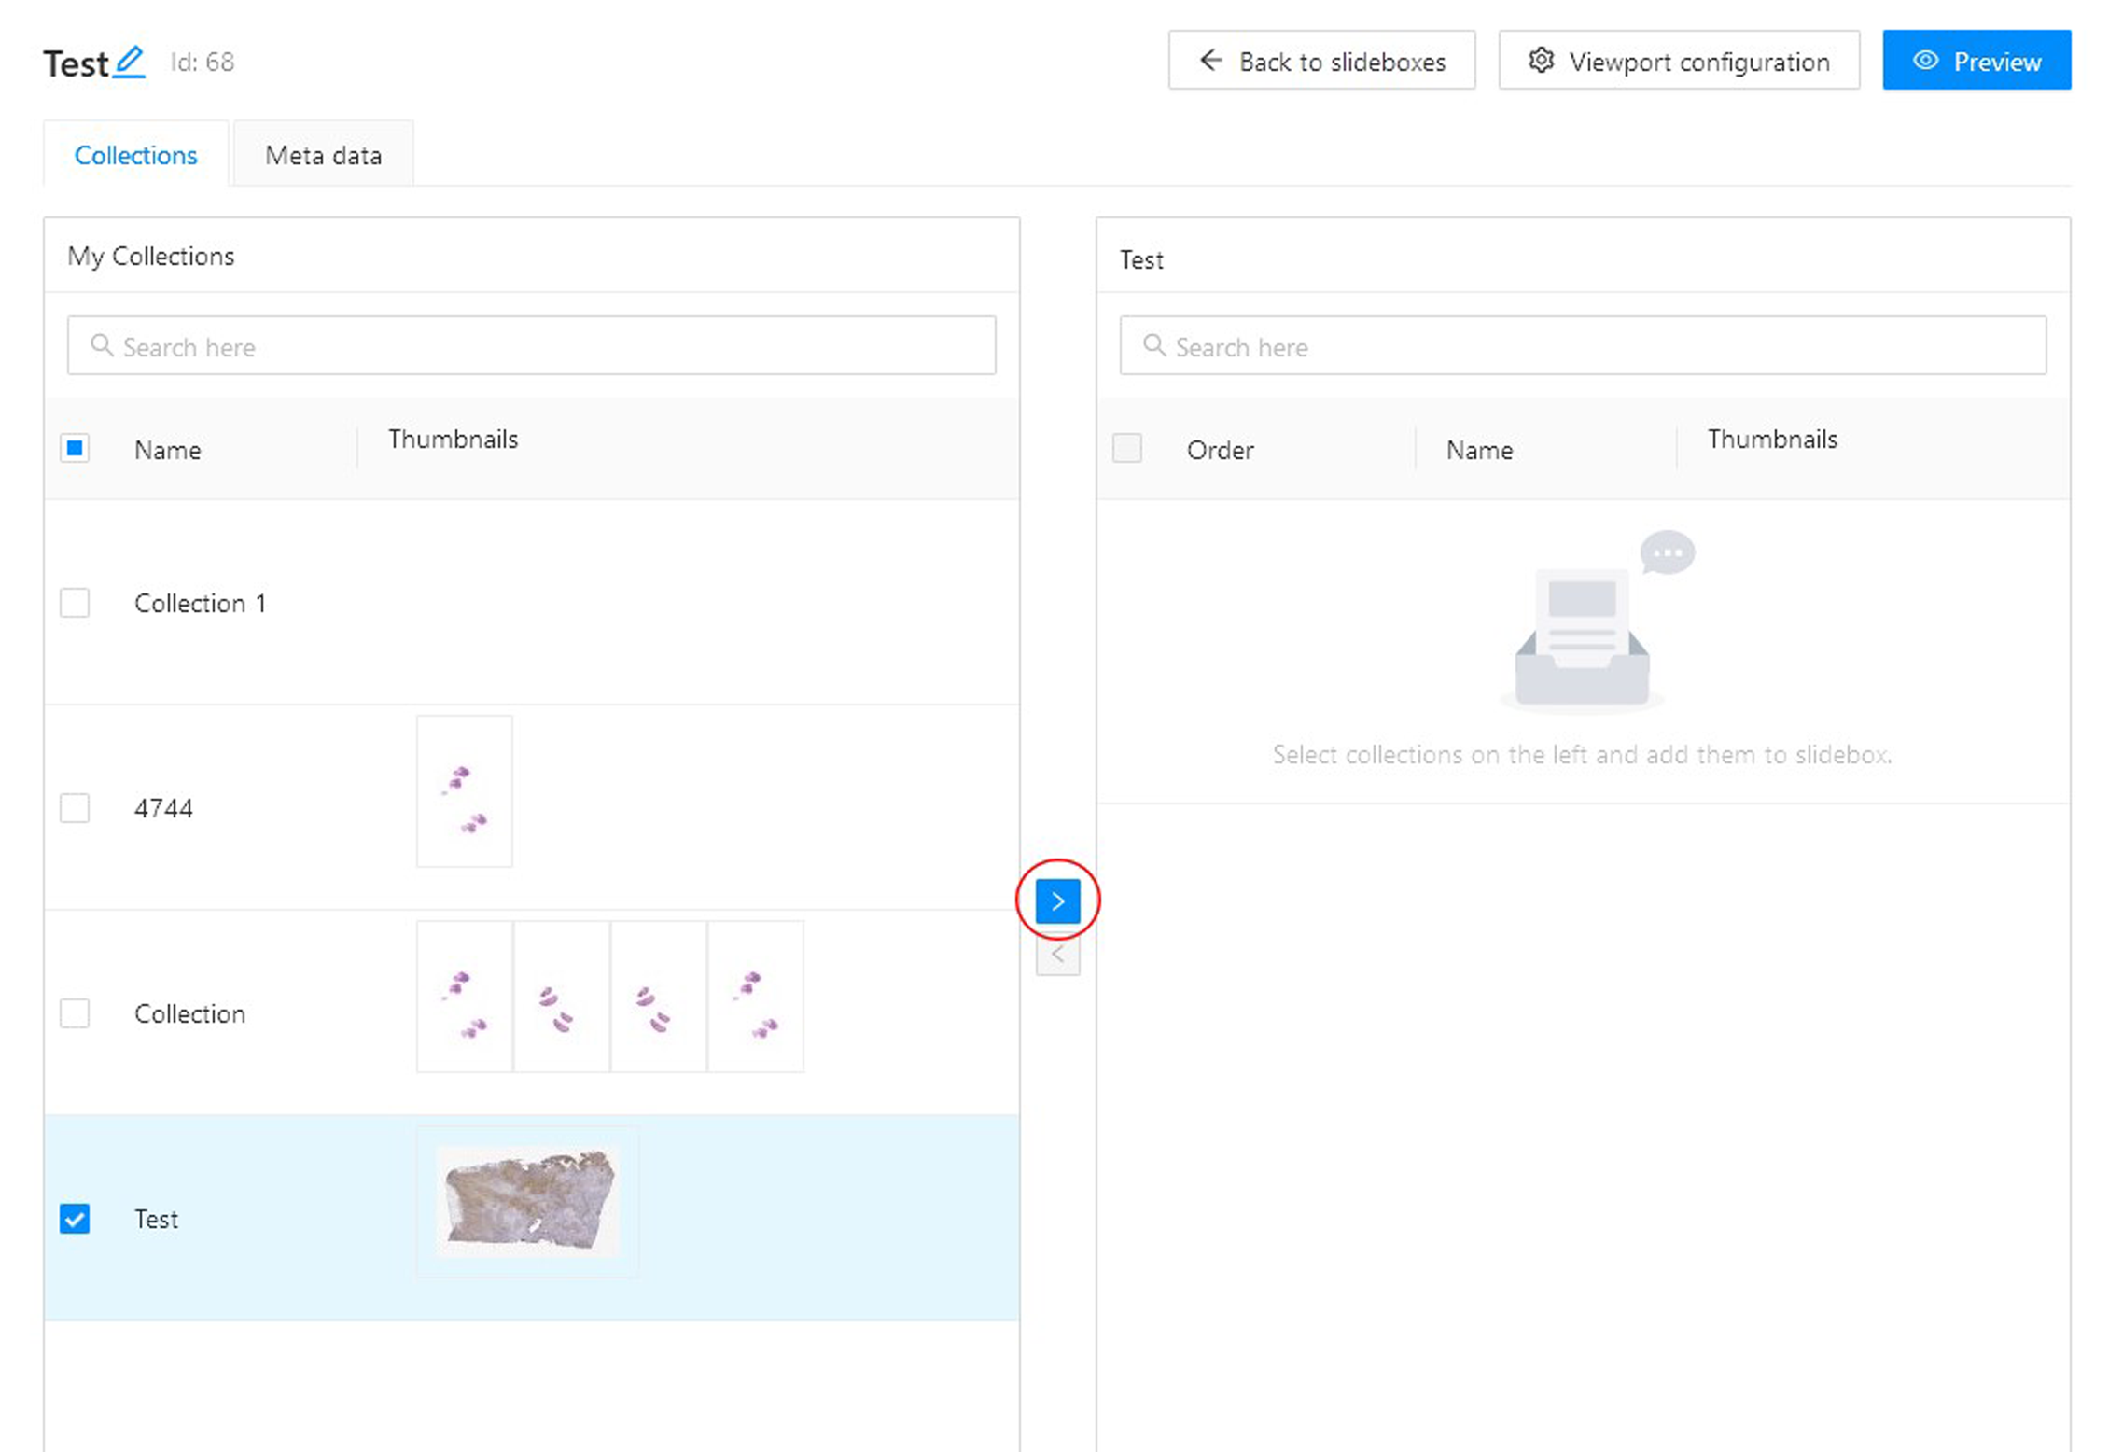Switch to the Meta data tab

pyautogui.click(x=323, y=155)
